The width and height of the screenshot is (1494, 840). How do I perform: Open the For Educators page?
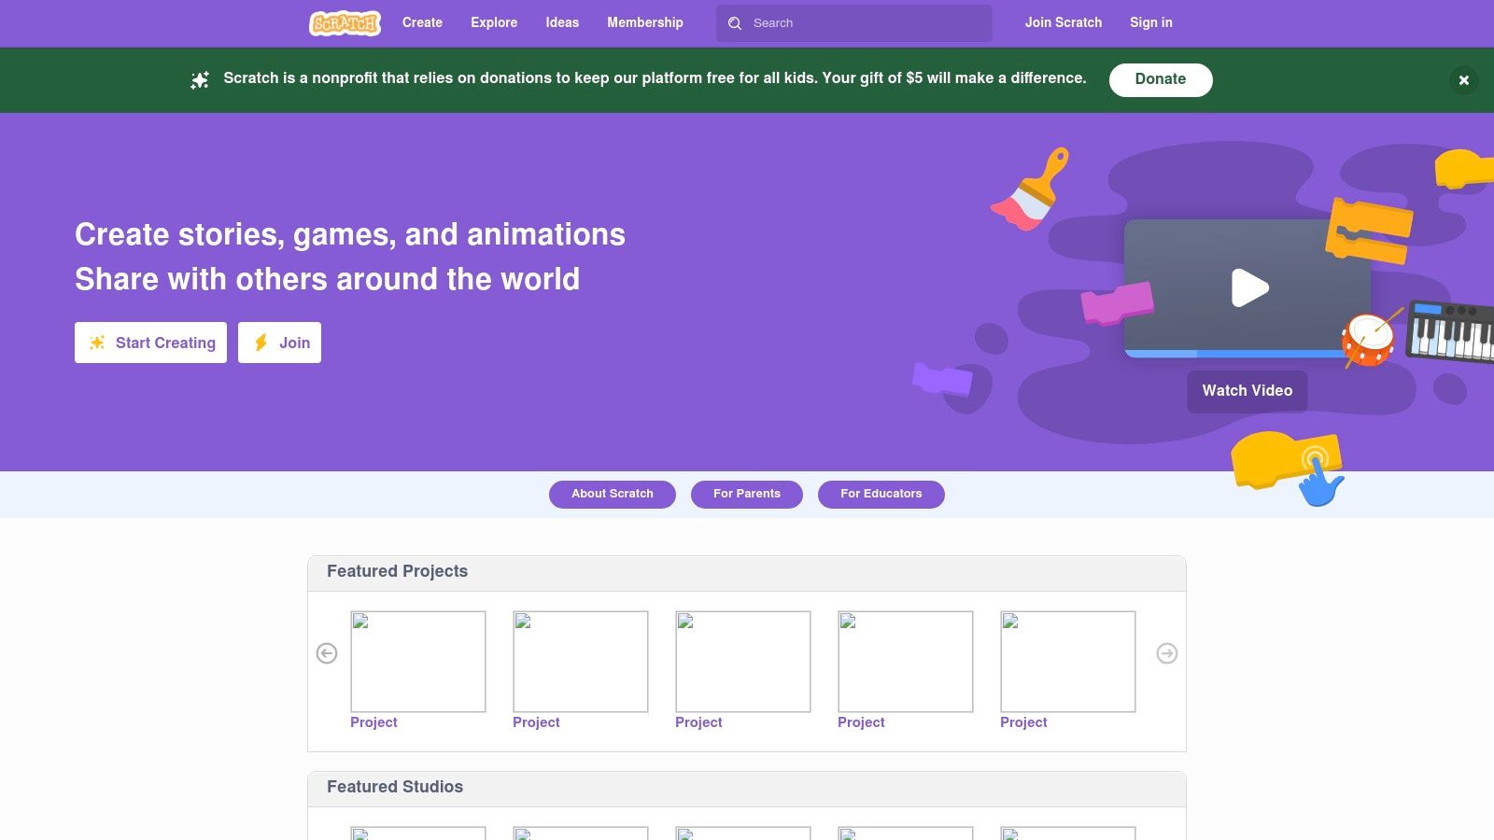coord(881,494)
